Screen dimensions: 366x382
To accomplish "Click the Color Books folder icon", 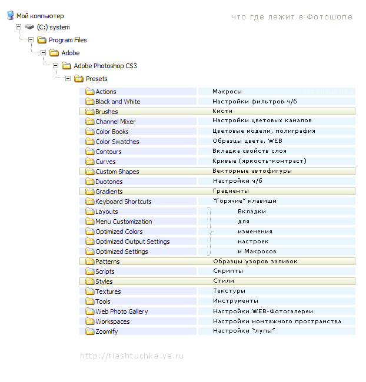I will [90, 132].
